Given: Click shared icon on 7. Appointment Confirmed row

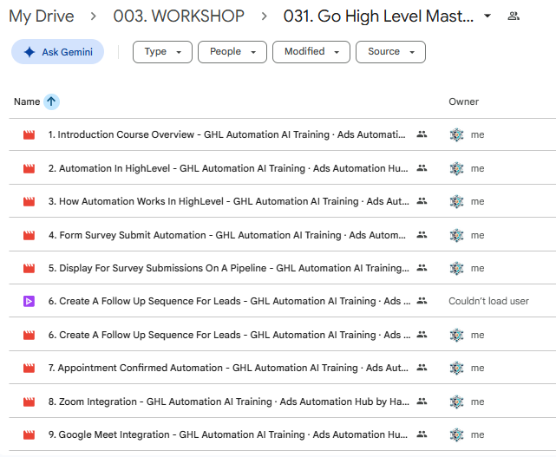Looking at the screenshot, I should 422,368.
